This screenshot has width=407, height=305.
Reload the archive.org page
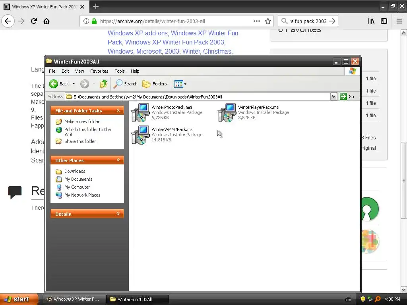34,21
